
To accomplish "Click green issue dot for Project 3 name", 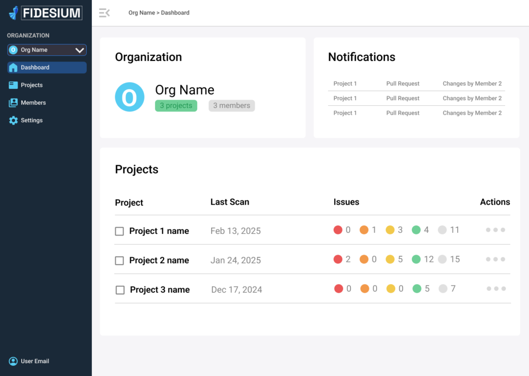I will coord(417,289).
